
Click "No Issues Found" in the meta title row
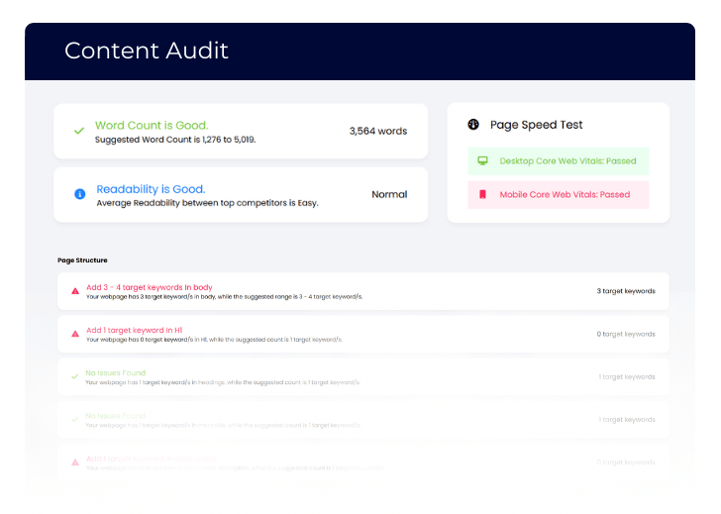click(x=116, y=416)
